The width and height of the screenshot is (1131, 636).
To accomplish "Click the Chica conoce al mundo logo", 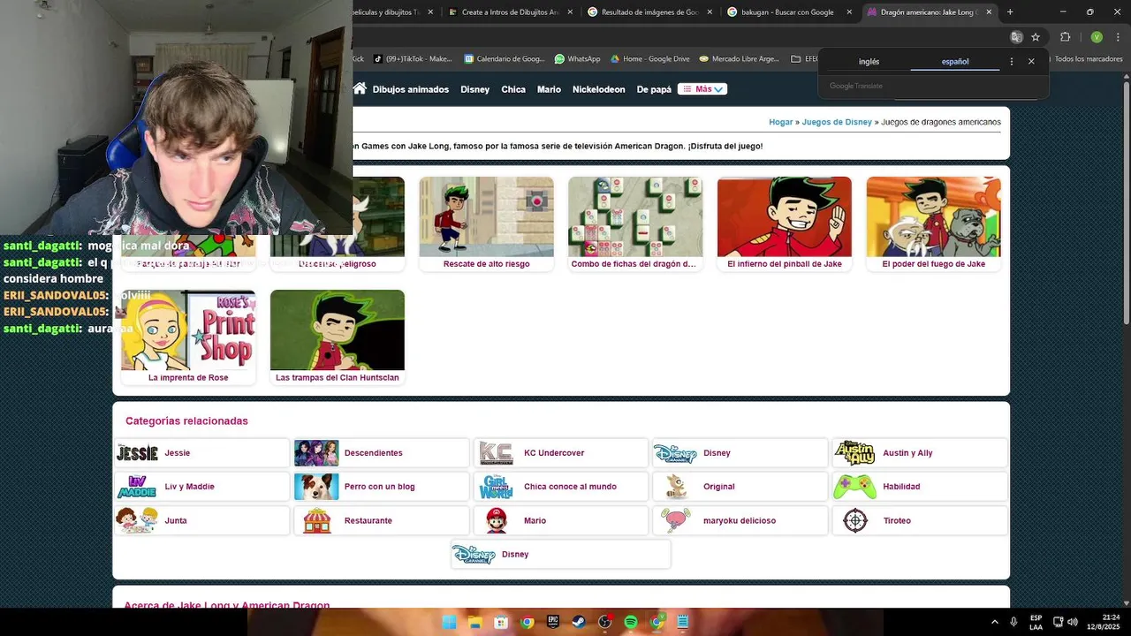I will click(496, 487).
